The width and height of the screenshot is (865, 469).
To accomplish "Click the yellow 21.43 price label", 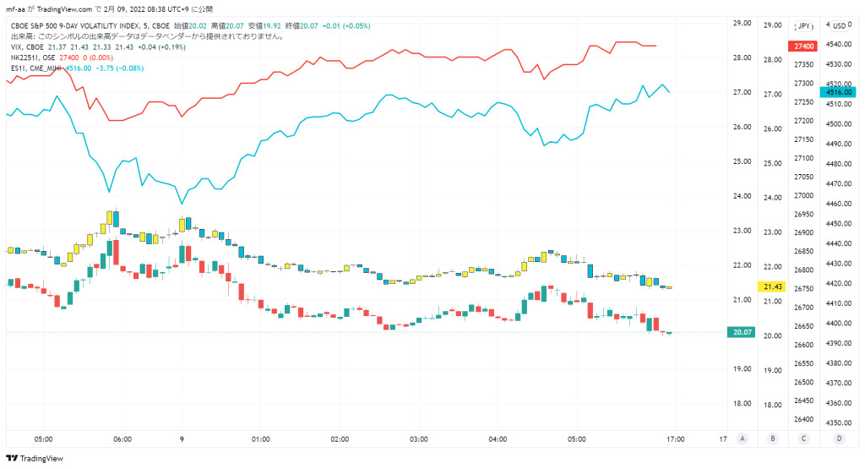I will point(772,286).
